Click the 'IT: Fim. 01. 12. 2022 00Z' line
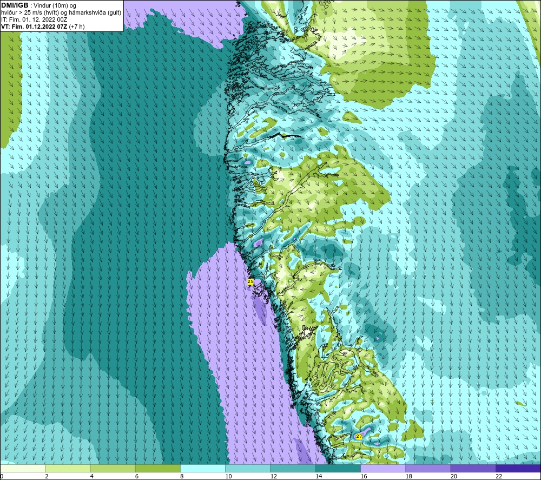 [x=34, y=19]
